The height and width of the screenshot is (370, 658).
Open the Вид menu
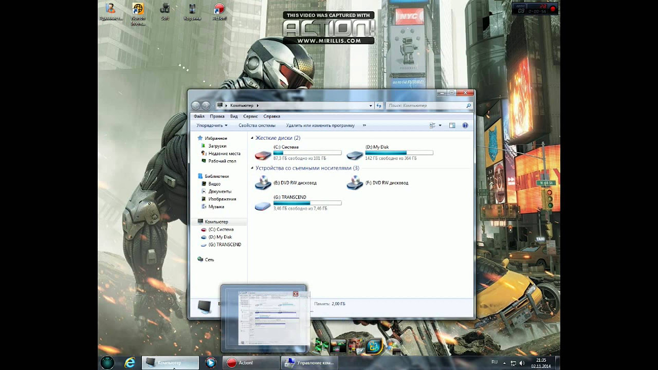(x=234, y=117)
